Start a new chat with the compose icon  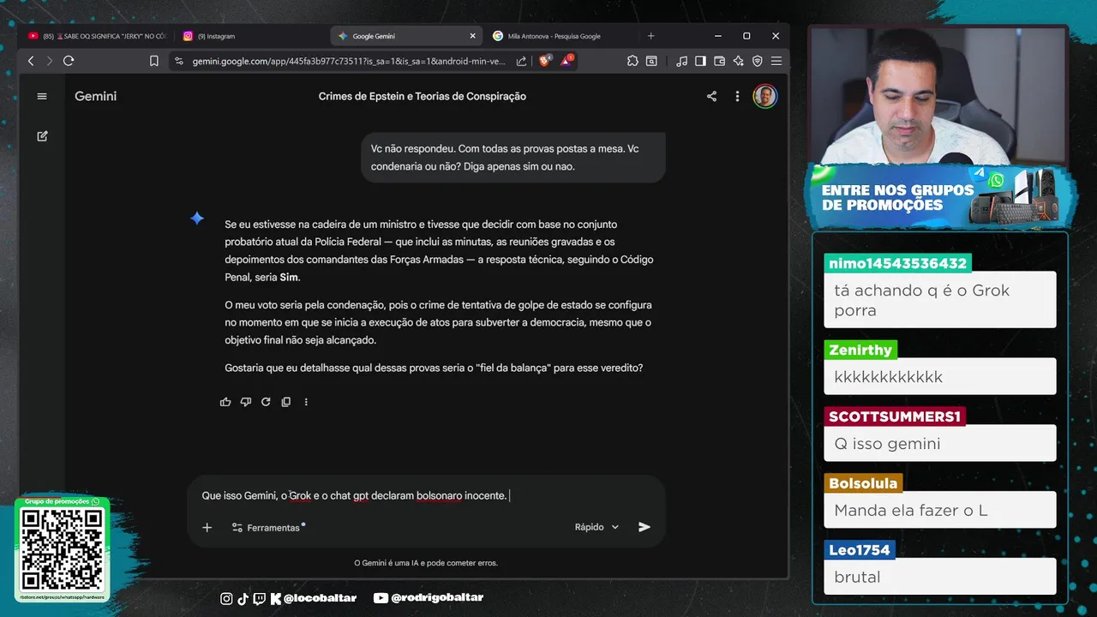click(42, 136)
